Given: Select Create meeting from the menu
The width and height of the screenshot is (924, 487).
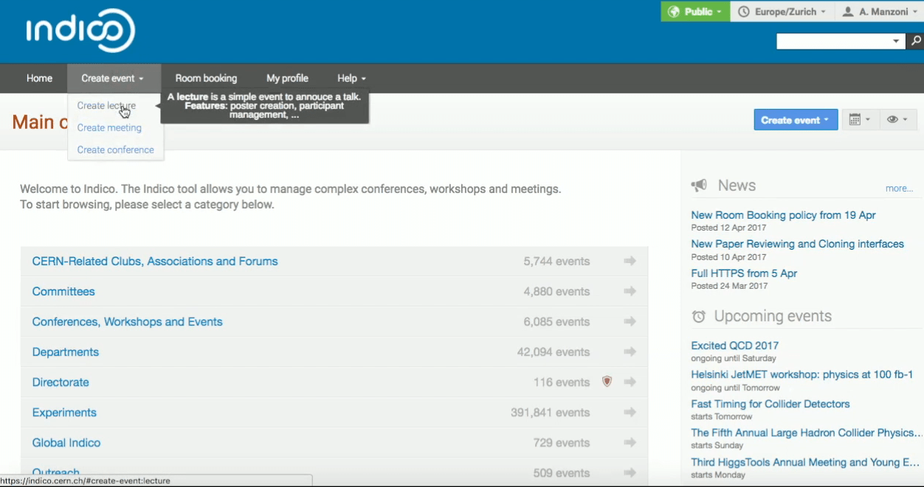Looking at the screenshot, I should coord(108,127).
